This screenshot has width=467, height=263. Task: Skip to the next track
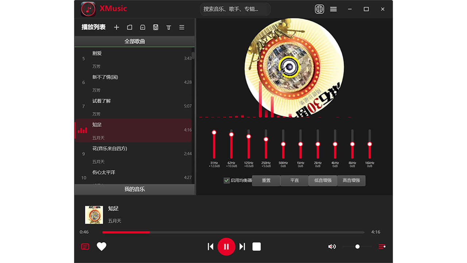click(242, 247)
